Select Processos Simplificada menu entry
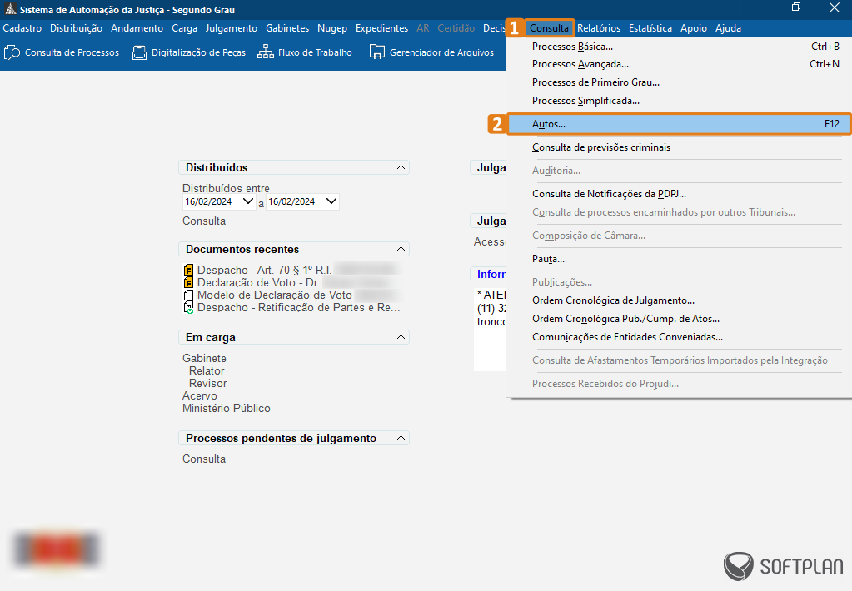 [680, 101]
